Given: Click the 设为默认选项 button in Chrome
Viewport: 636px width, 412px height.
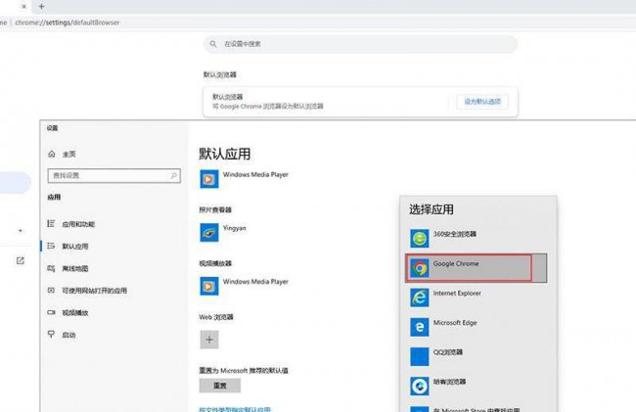Looking at the screenshot, I should pyautogui.click(x=482, y=102).
